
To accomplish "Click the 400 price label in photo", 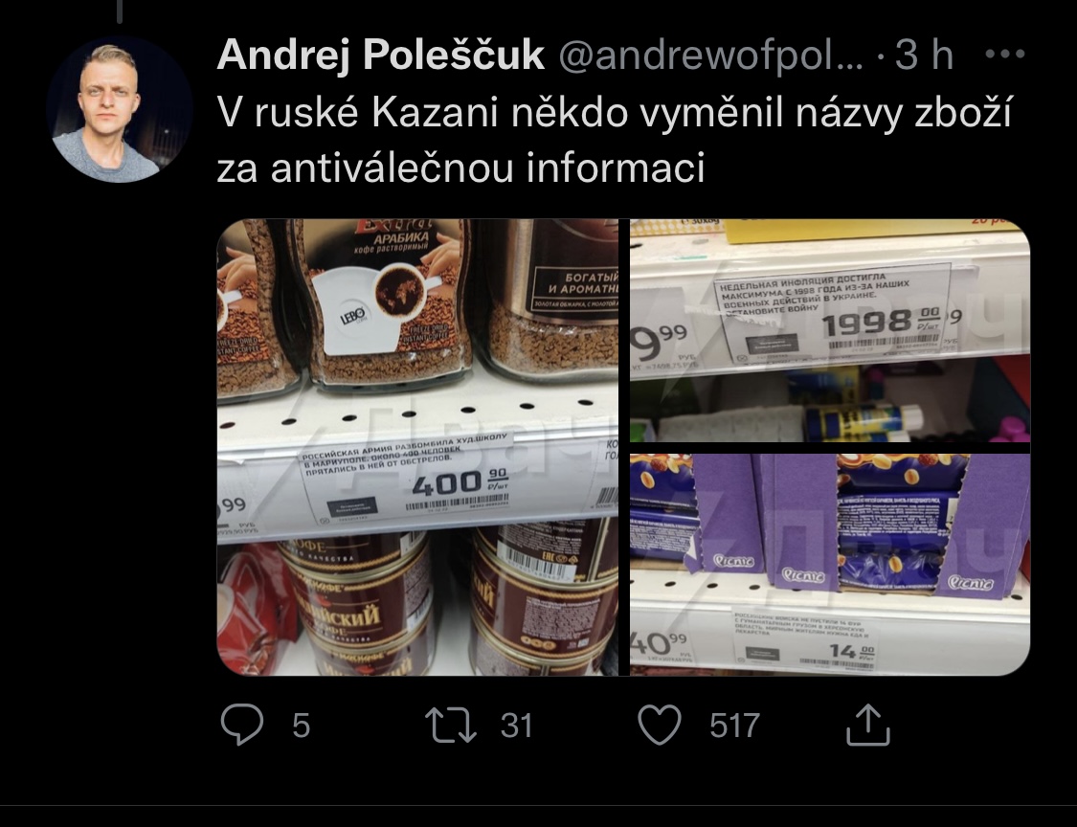I will [449, 481].
